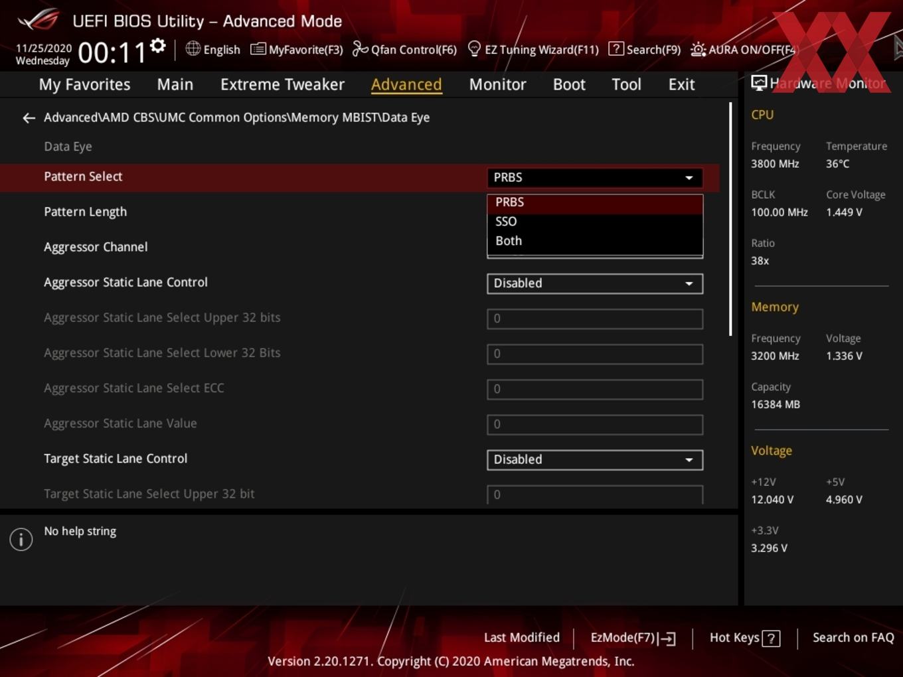Click memory voltage 1.336 V value

[x=844, y=356]
